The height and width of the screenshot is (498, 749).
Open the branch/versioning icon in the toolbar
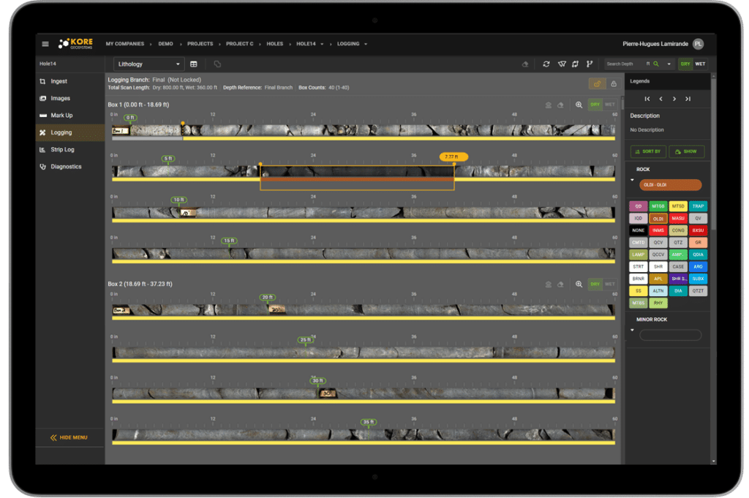(590, 64)
